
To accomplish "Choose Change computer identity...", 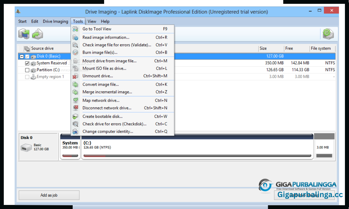I will (x=122, y=131).
